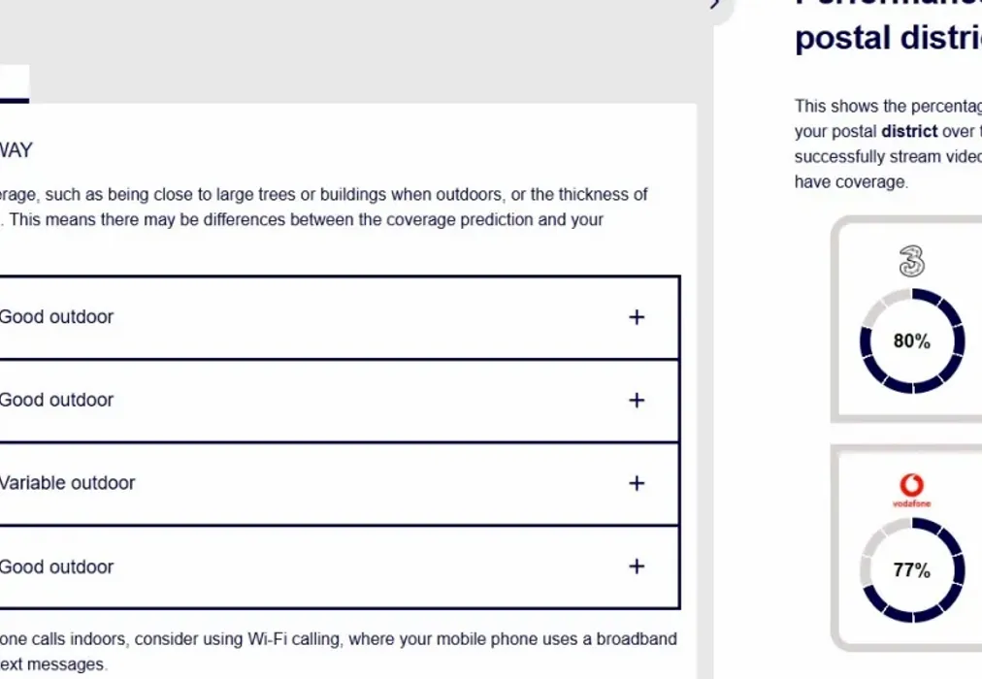Click plus icon on Good outdoor row directly above Variable outdoor

coord(637,401)
